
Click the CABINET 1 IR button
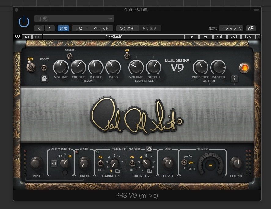pos(118,171)
